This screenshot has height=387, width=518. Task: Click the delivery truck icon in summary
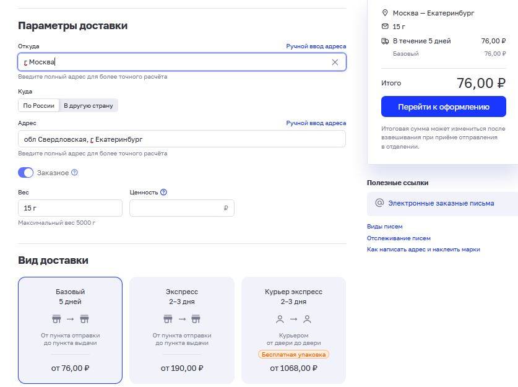385,41
